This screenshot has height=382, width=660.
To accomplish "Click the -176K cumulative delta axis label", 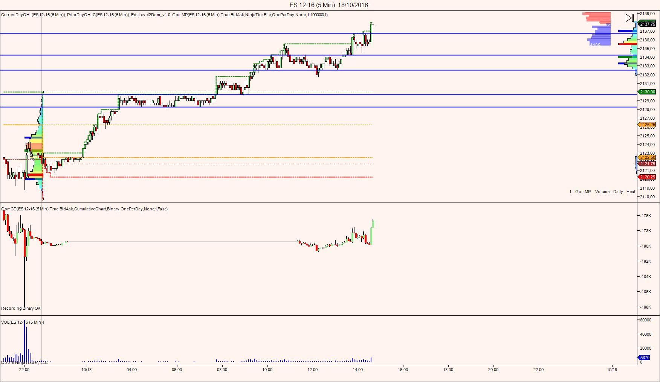I will tap(646, 216).
